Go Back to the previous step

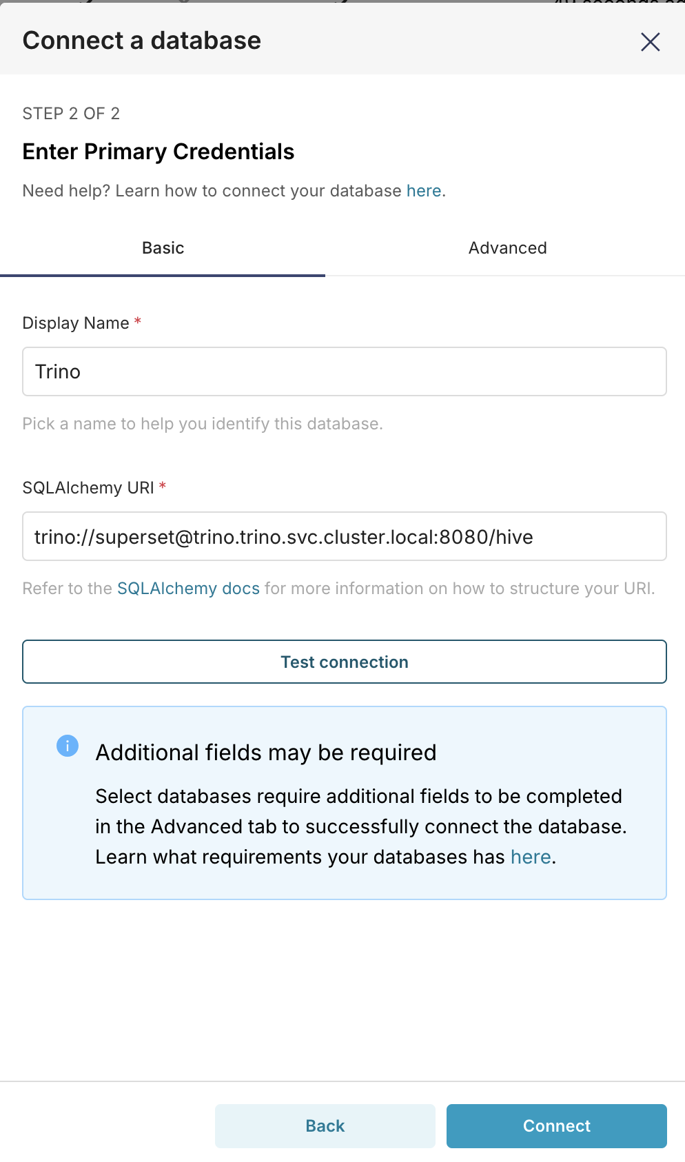pos(325,1126)
